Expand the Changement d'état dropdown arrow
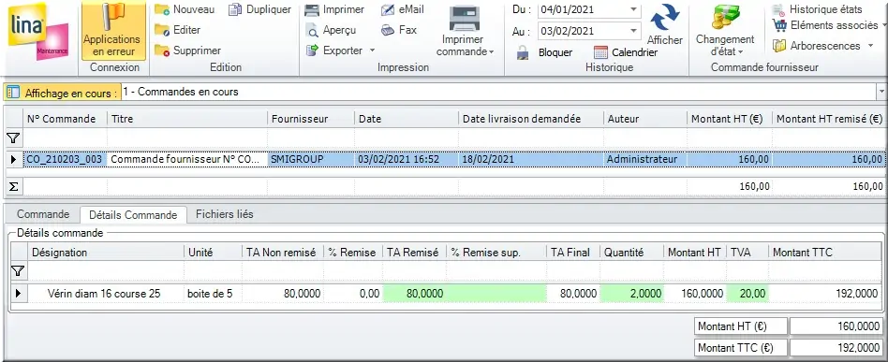The image size is (888, 362). coord(740,52)
